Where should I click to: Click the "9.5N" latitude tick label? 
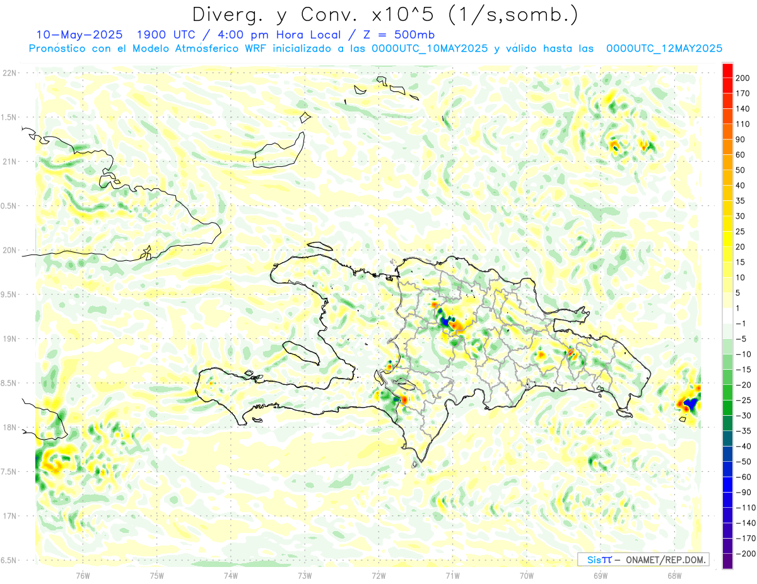(9, 294)
